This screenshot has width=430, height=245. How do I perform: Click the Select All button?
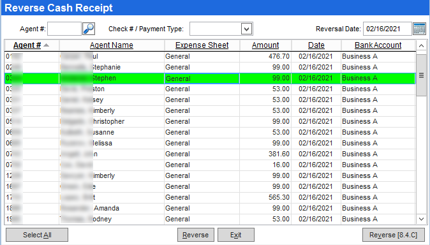tap(37, 235)
